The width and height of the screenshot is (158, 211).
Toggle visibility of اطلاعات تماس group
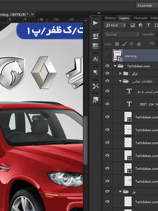pyautogui.click(x=107, y=81)
